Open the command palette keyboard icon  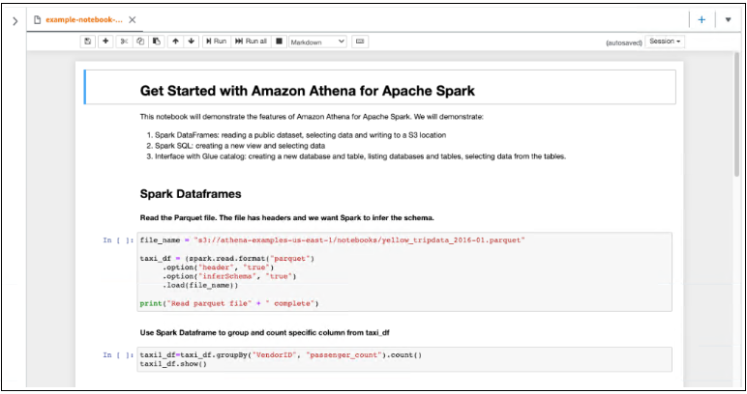[360, 42]
